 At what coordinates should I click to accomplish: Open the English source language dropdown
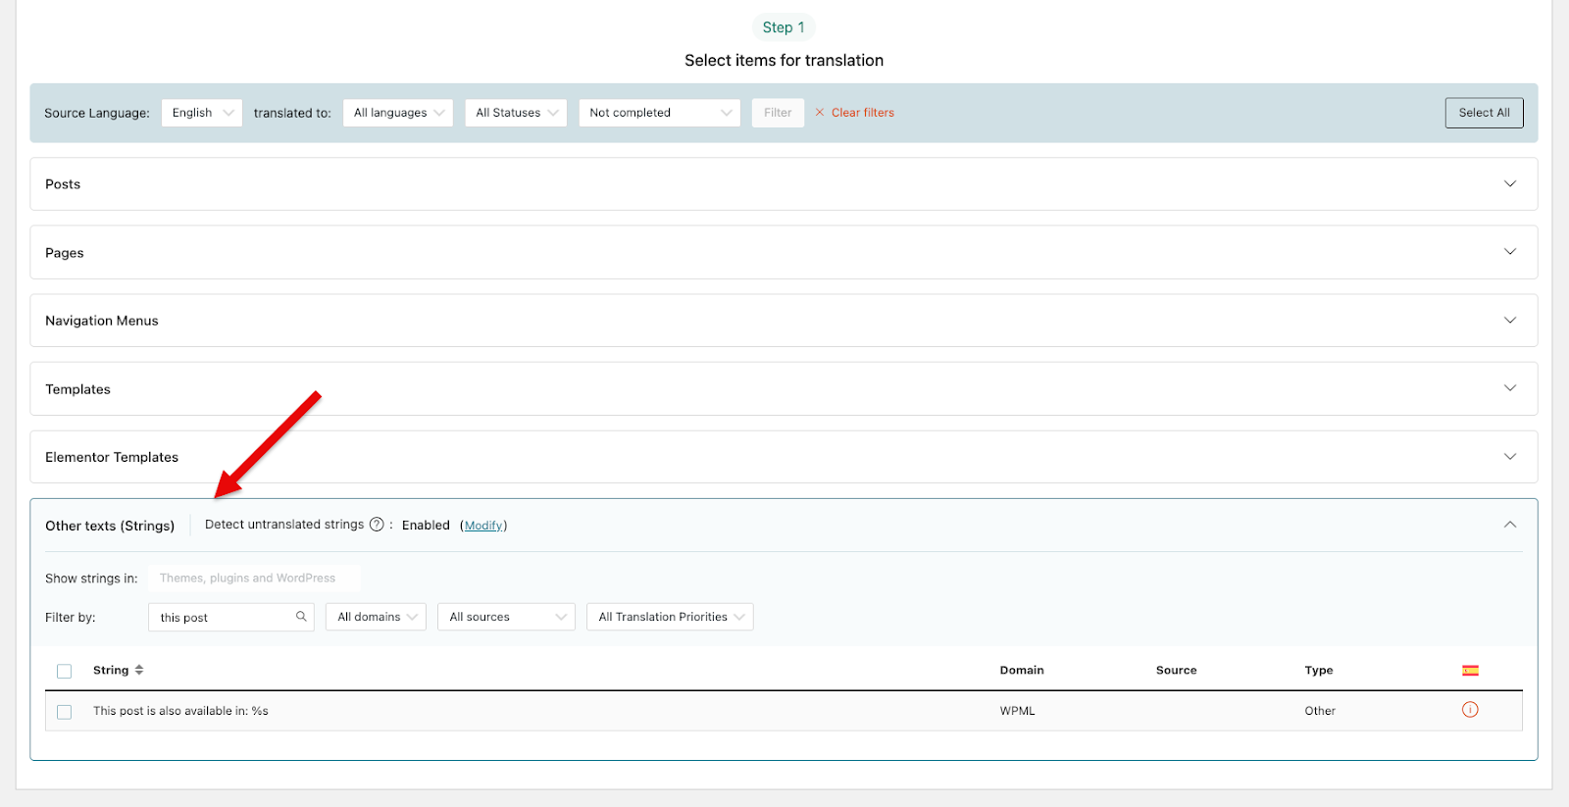202,113
